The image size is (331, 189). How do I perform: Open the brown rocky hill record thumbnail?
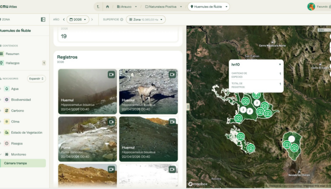click(x=87, y=175)
